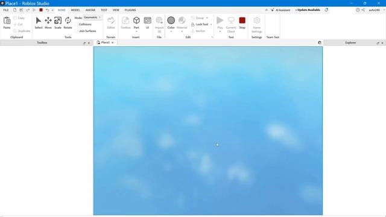Expand the Part dropdown arrow

click(x=136, y=31)
